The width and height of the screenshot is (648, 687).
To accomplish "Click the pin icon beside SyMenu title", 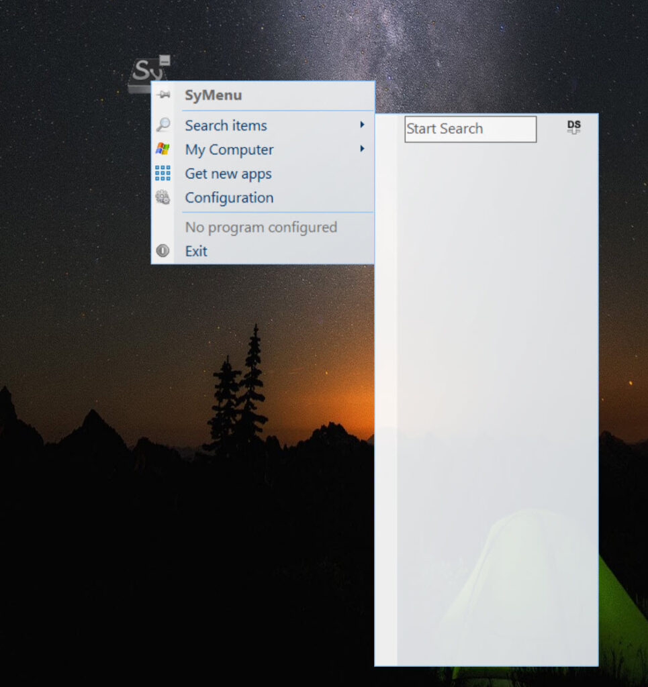I will [x=164, y=95].
